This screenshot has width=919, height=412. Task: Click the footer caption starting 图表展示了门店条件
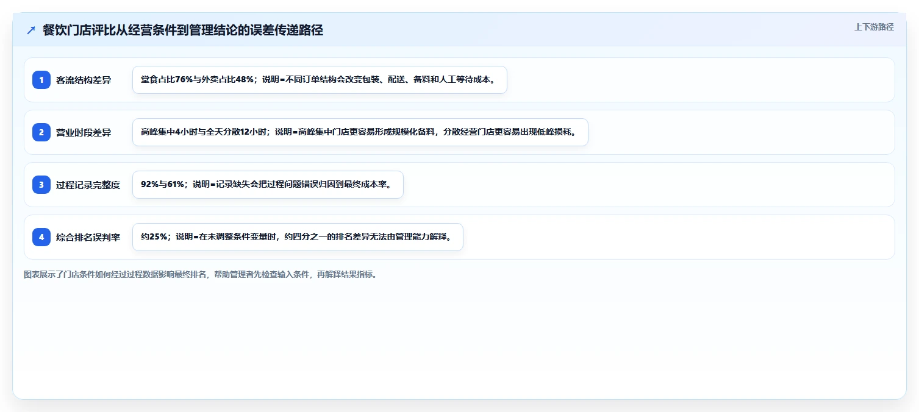[x=200, y=274]
